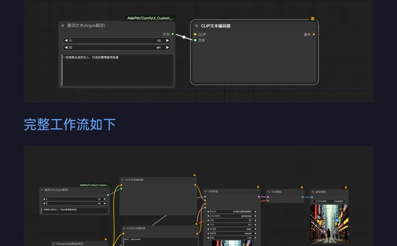Toggle collapse dot on the small workflow translate node
The height and width of the screenshot is (246, 397).
(42, 190)
